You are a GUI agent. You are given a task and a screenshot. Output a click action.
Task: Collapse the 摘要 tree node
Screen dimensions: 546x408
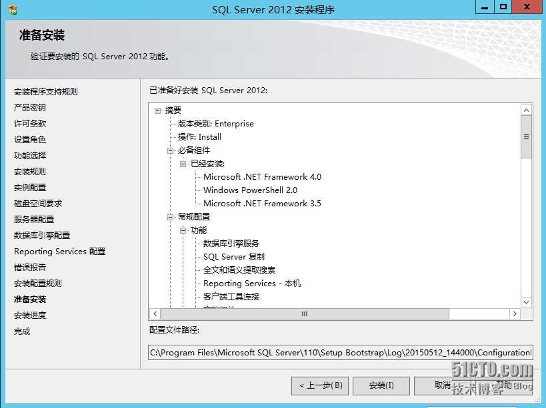pos(158,110)
